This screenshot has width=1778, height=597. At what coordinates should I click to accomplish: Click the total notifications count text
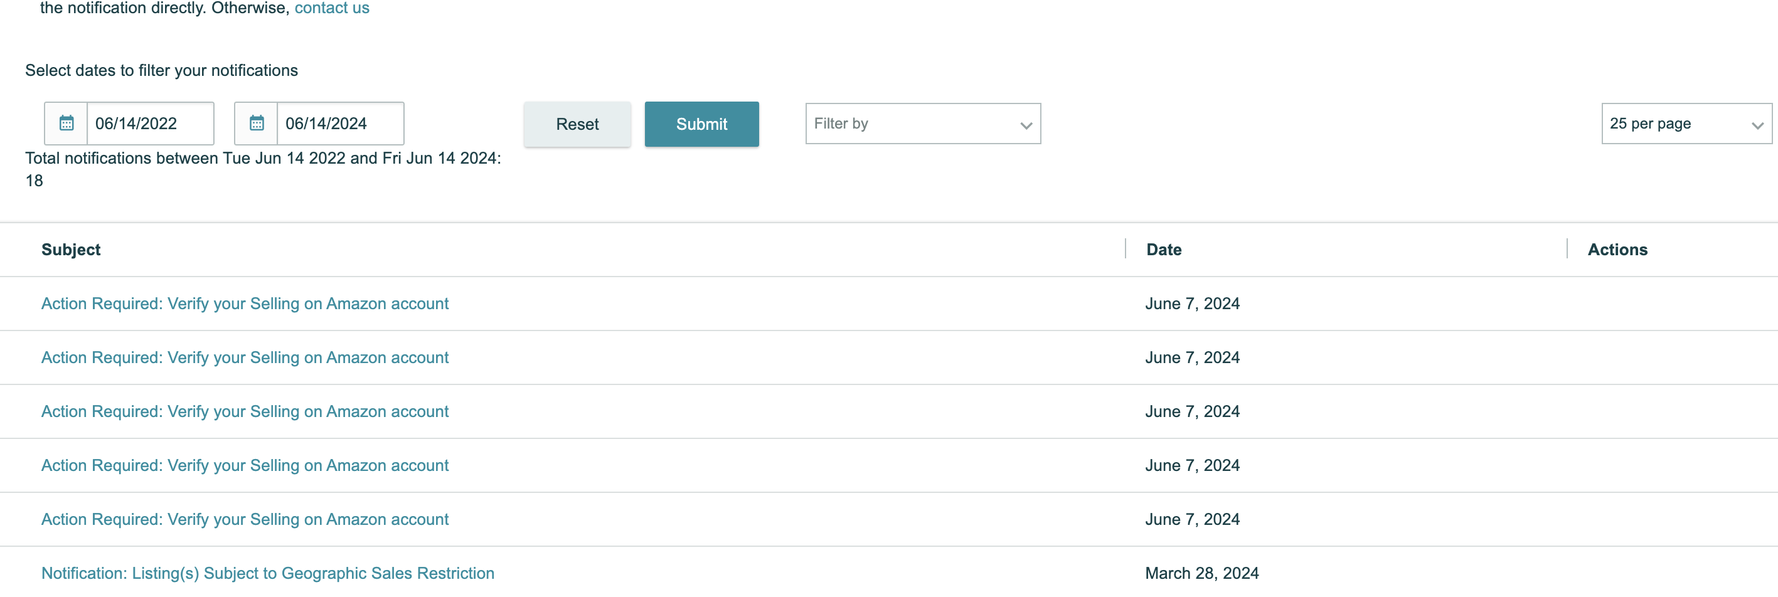[263, 169]
